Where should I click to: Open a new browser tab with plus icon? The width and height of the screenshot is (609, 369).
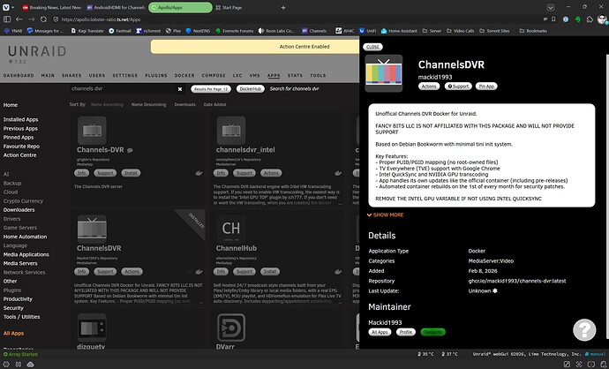click(x=283, y=7)
